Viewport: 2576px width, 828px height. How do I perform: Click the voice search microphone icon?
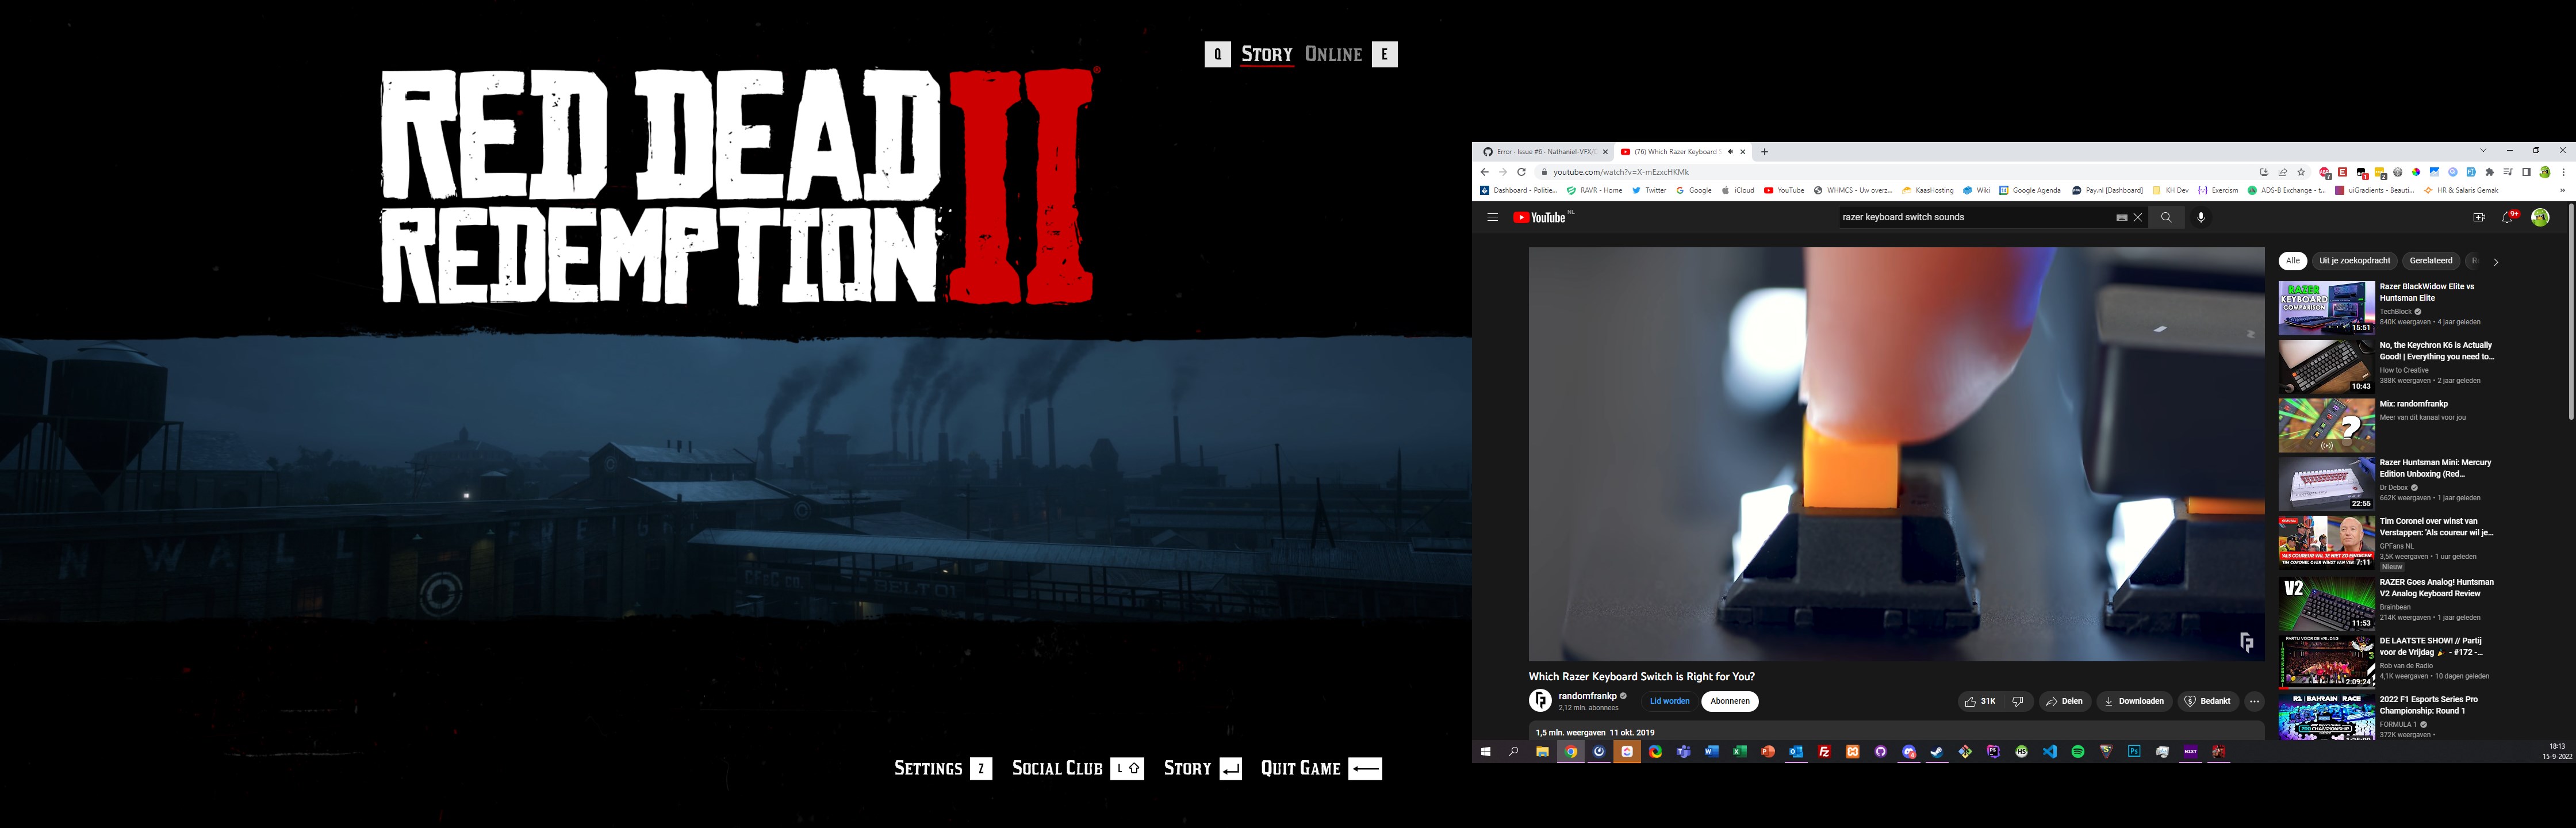2200,217
